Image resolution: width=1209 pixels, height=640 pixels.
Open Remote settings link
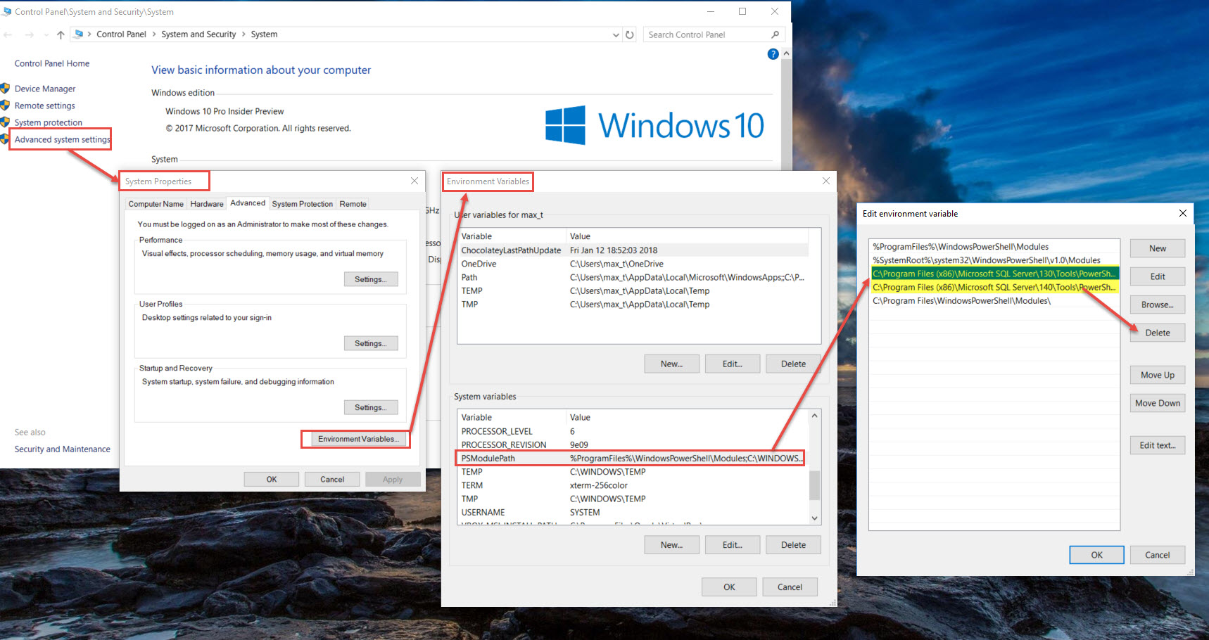coord(44,105)
